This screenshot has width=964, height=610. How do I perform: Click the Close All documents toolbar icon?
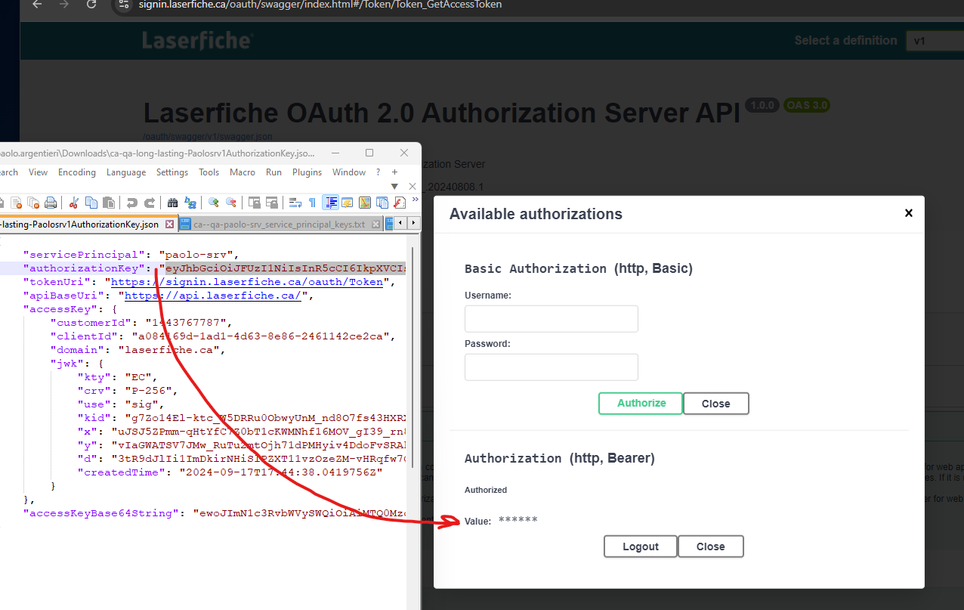click(x=33, y=203)
